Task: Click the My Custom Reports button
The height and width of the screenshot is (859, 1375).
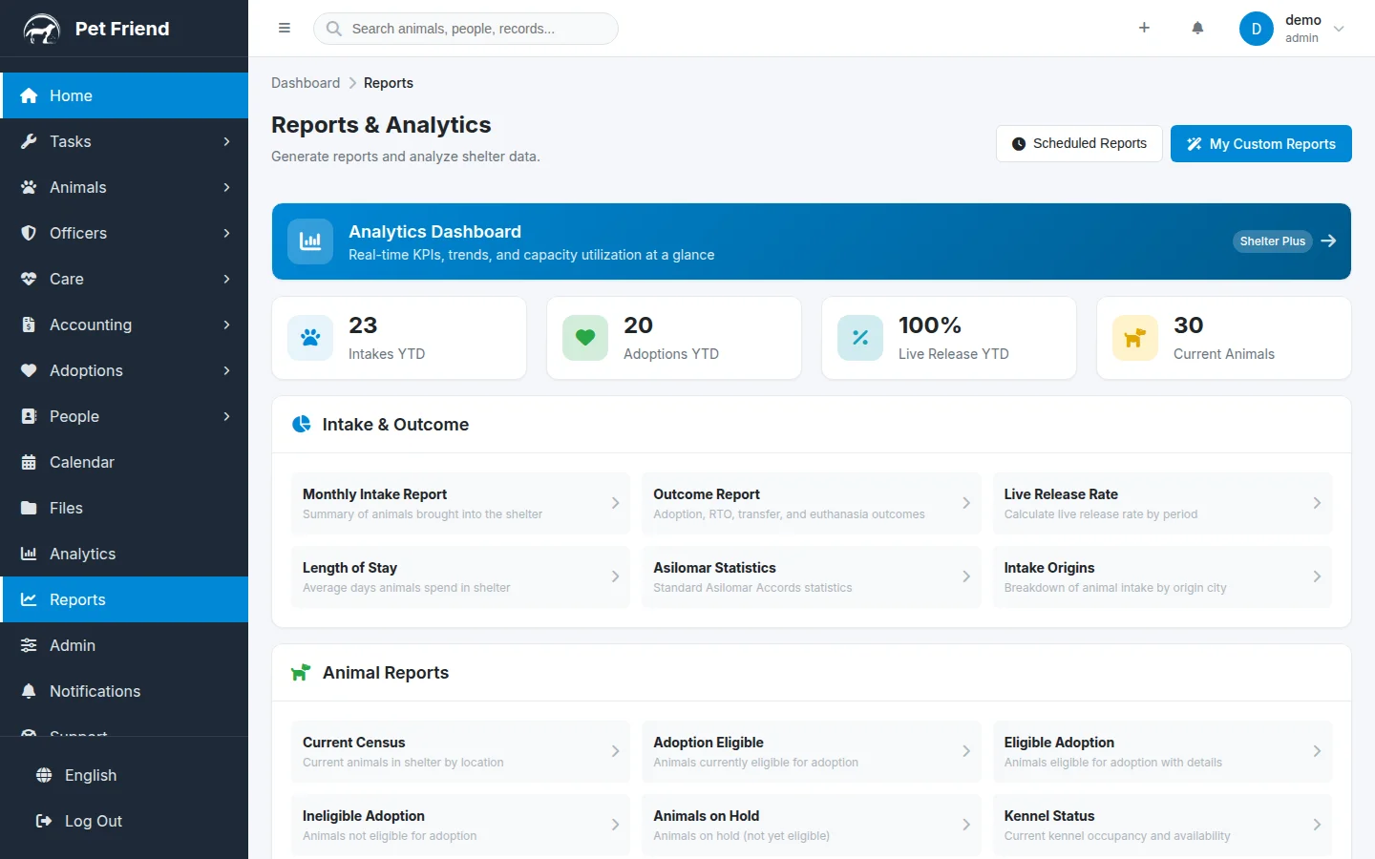Action: (x=1260, y=143)
